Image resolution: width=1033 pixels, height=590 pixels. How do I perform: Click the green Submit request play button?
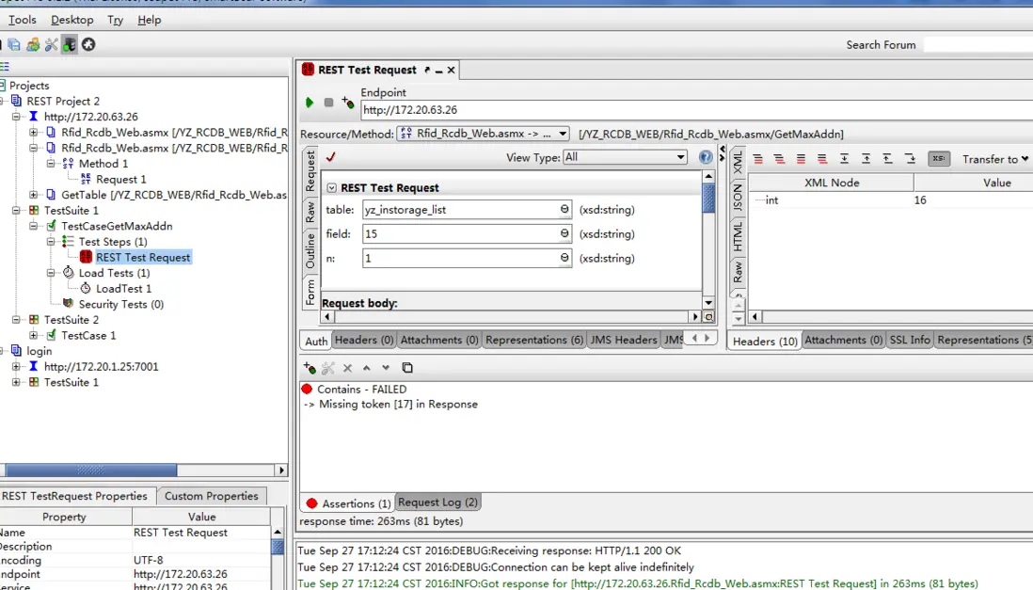[310, 103]
